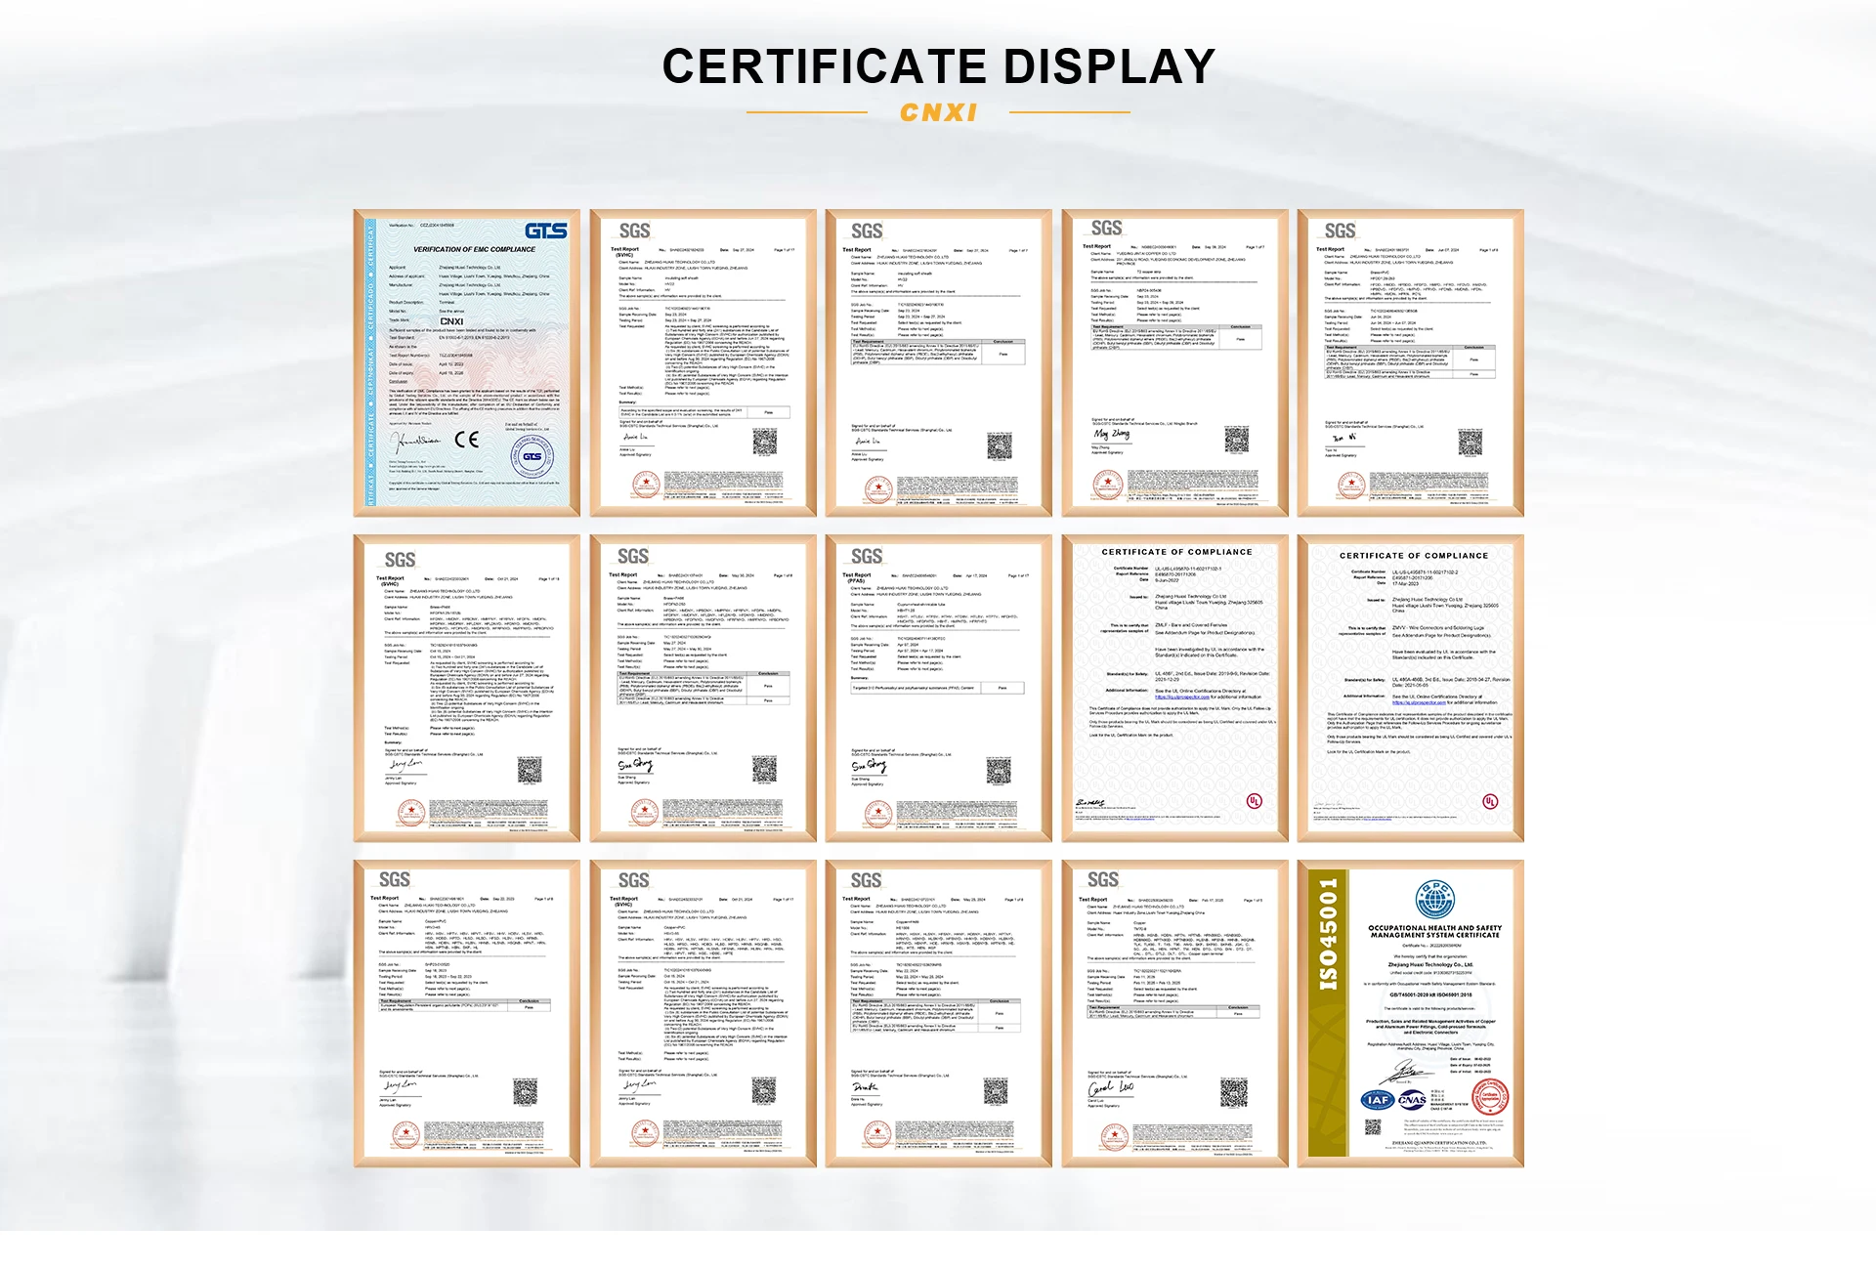Click the UL link on the 8-Jun-2022 certificate
Viewport: 1876px width, 1269px height.
pos(1182,698)
